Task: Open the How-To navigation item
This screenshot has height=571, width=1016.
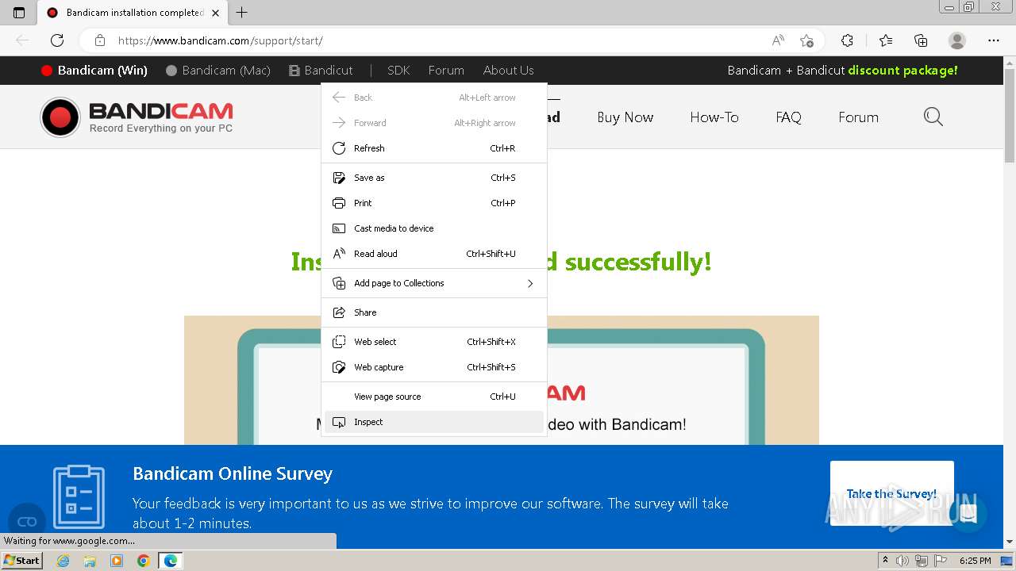Action: click(714, 117)
